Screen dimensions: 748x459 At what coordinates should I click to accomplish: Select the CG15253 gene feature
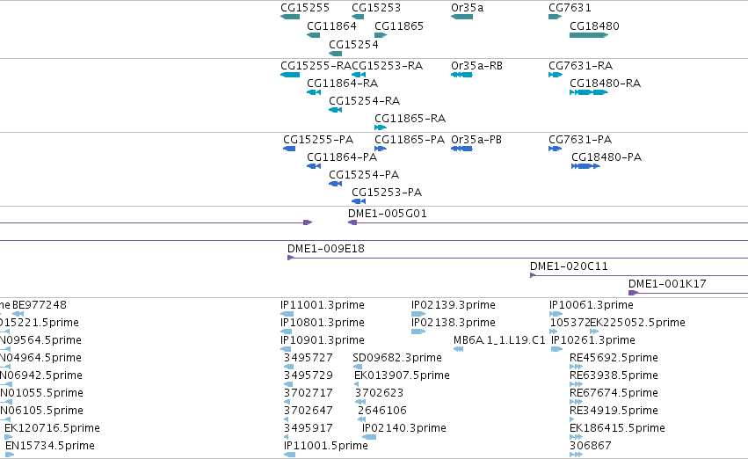point(358,17)
